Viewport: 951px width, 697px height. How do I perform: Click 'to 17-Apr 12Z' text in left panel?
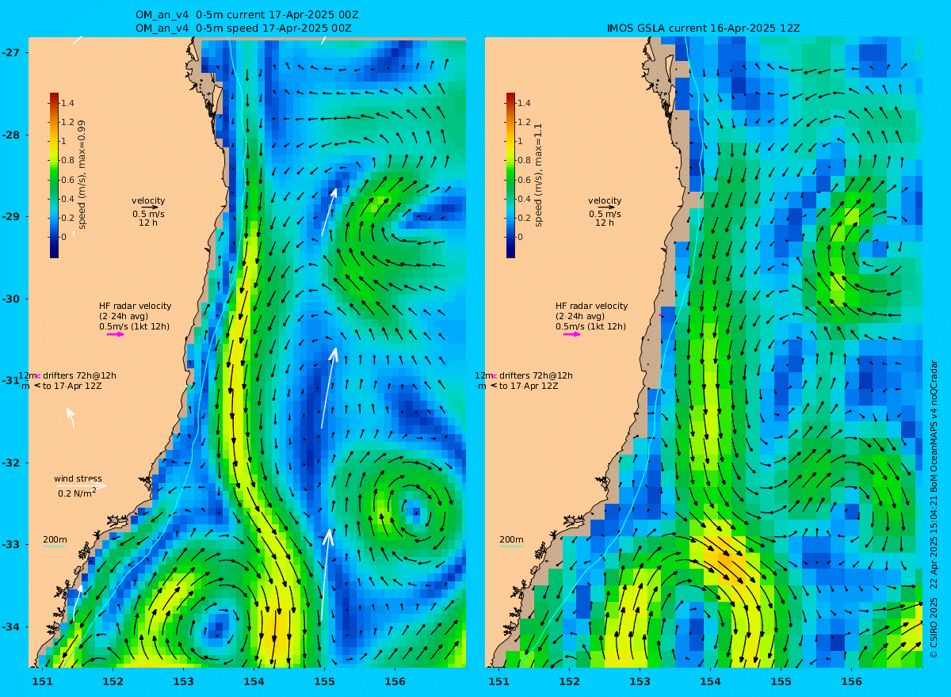(72, 386)
